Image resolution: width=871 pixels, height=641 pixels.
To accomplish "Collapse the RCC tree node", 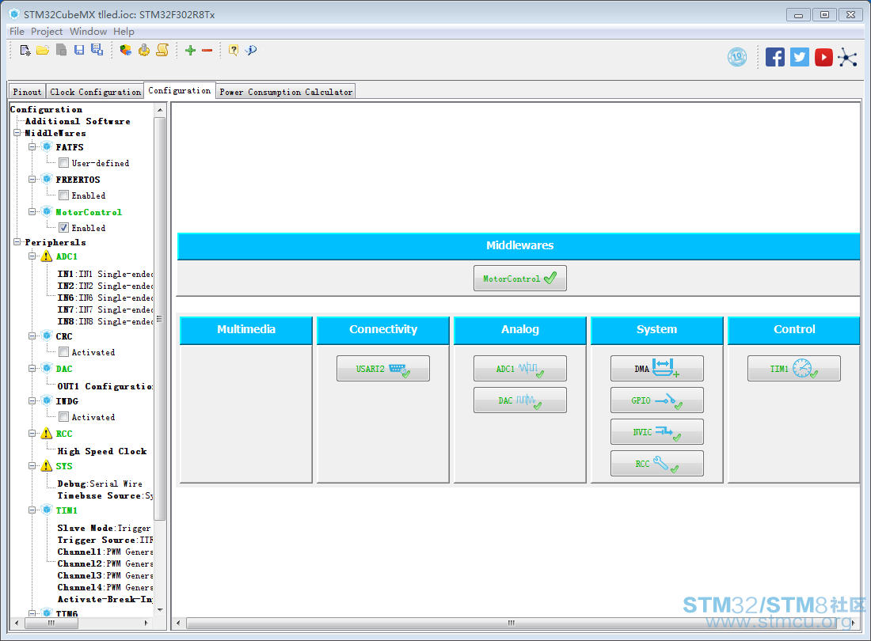I will [x=32, y=434].
